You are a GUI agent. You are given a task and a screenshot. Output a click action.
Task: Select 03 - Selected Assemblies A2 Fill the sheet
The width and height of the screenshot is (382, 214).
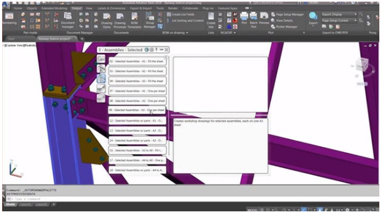pyautogui.click(x=137, y=71)
